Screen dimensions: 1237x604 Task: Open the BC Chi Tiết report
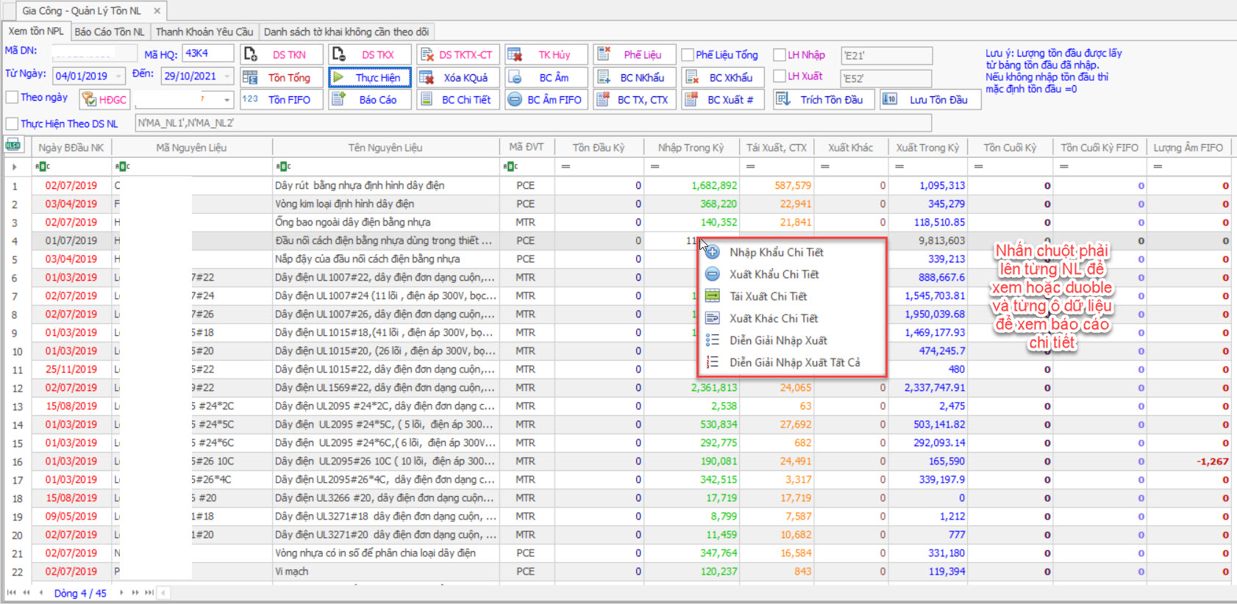click(458, 99)
